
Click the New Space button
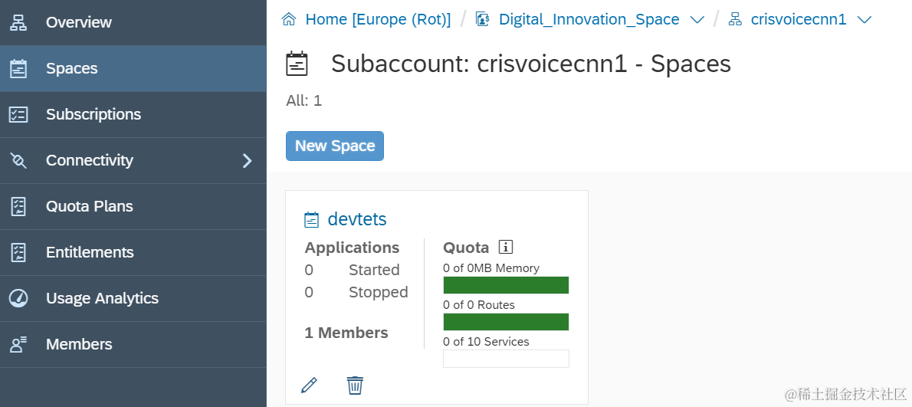click(335, 146)
